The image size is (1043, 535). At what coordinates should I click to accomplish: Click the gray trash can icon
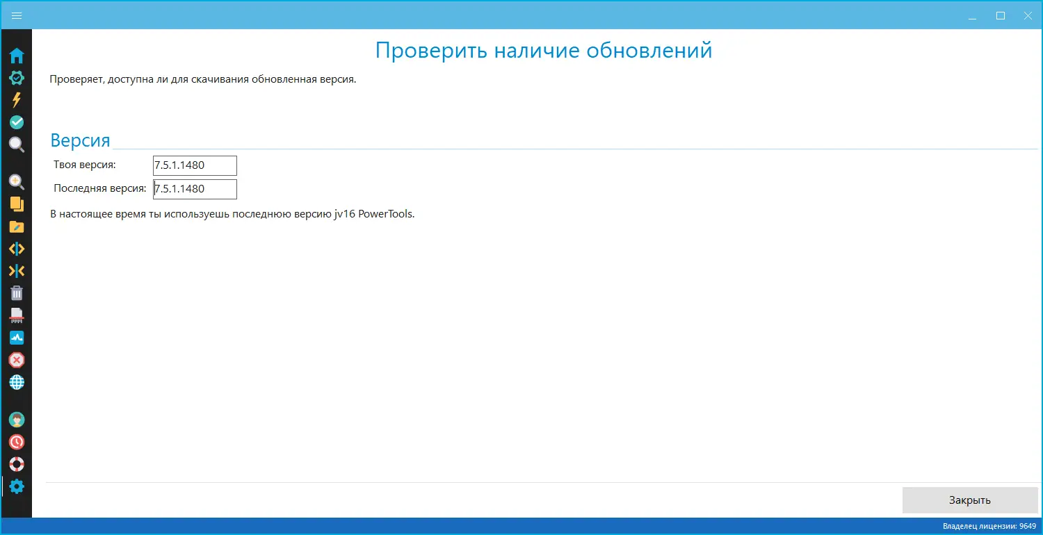17,293
